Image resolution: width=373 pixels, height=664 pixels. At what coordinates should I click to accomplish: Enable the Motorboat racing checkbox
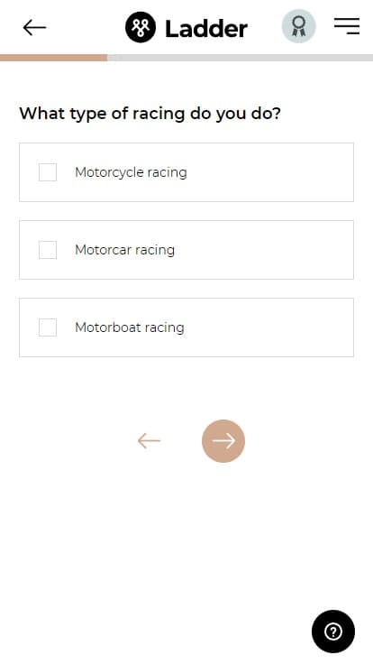click(48, 327)
